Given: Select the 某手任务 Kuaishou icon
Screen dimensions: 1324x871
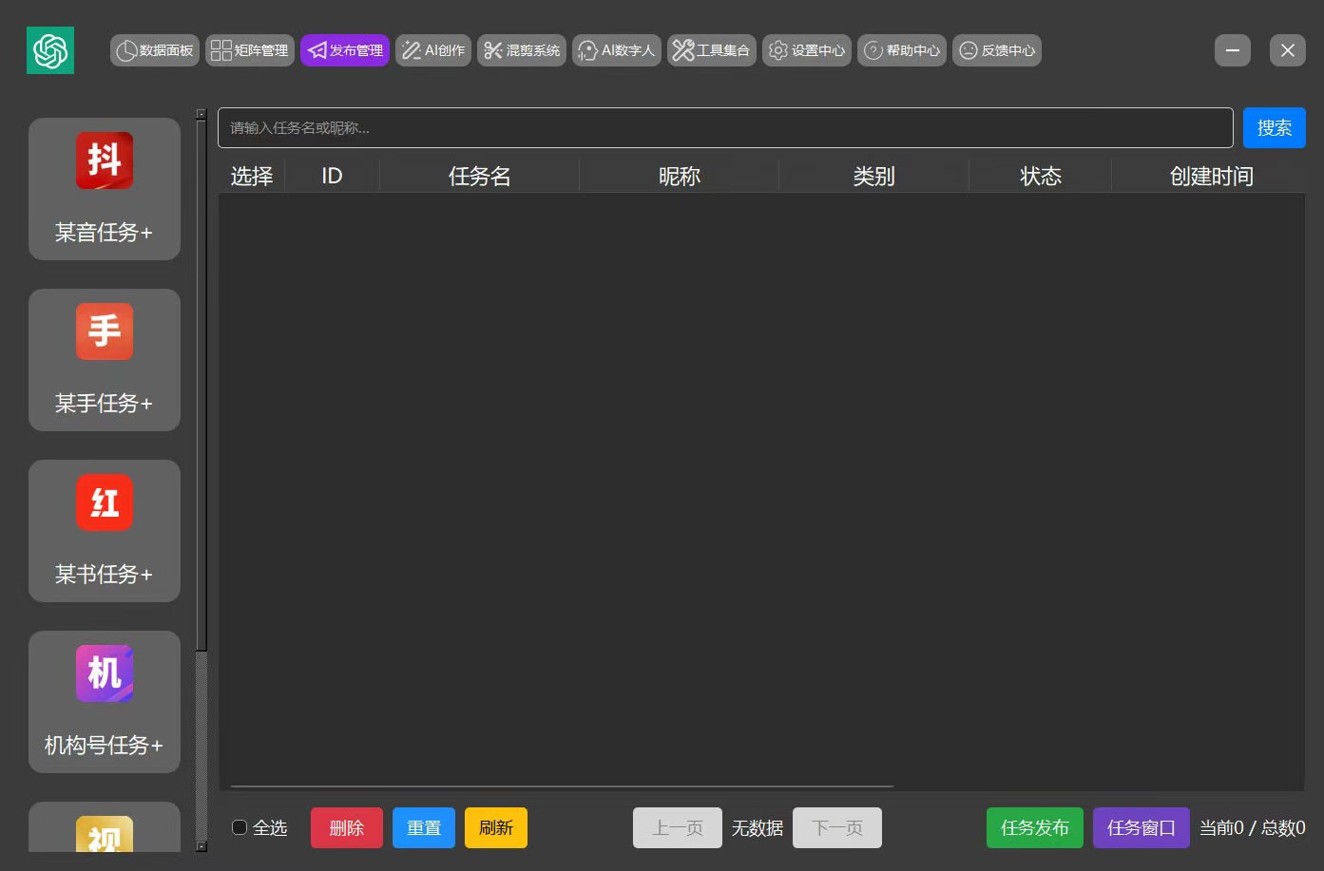Looking at the screenshot, I should coord(104,331).
